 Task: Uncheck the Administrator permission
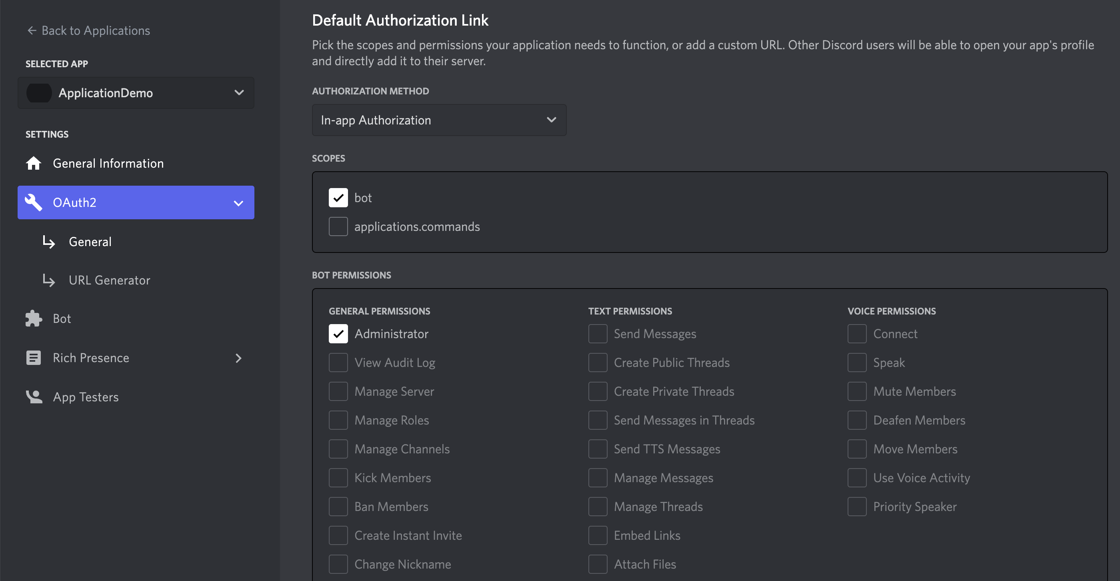[338, 334]
